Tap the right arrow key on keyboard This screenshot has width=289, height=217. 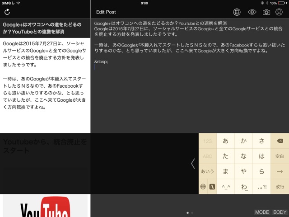point(280,171)
